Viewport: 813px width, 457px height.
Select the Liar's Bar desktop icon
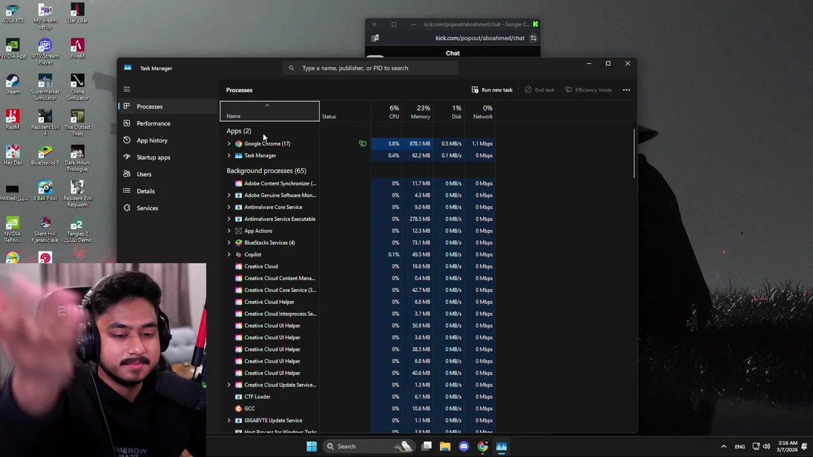pyautogui.click(x=77, y=13)
